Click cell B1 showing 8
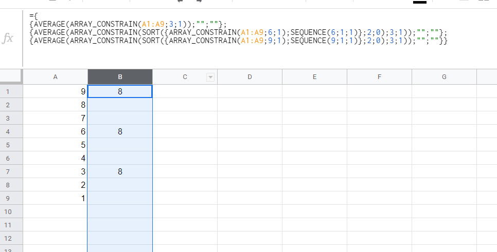The image size is (497, 252). 120,91
